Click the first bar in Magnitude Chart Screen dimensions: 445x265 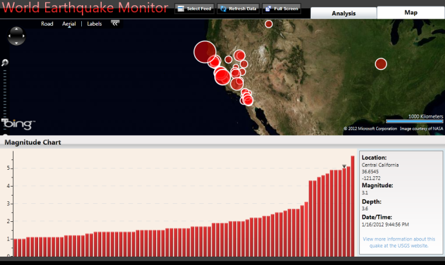click(15, 248)
